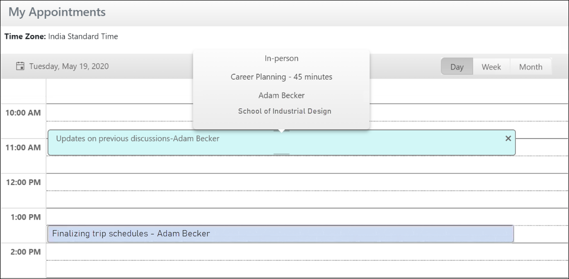Switch to Day view

[x=457, y=67]
